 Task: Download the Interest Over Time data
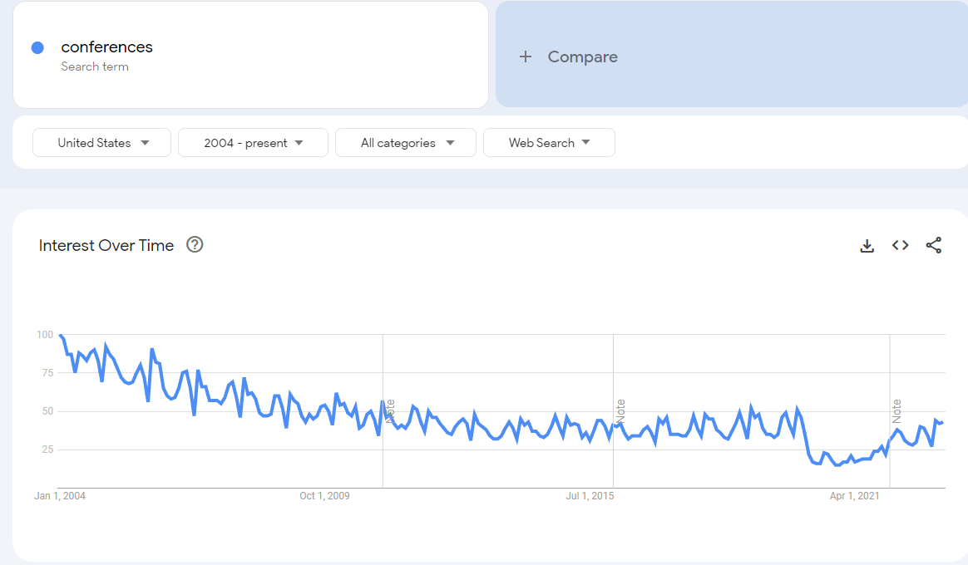tap(867, 245)
